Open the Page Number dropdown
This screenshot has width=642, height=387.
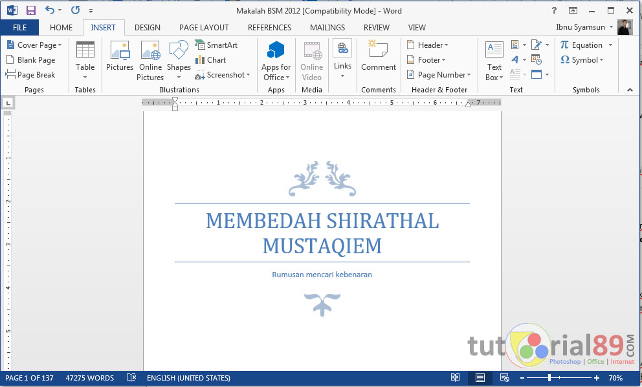[x=469, y=75]
